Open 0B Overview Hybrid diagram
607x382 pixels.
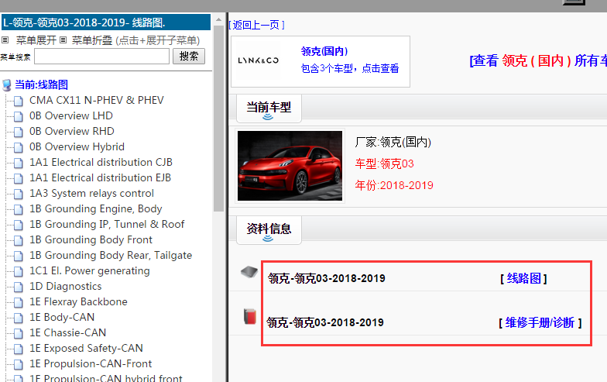77,147
